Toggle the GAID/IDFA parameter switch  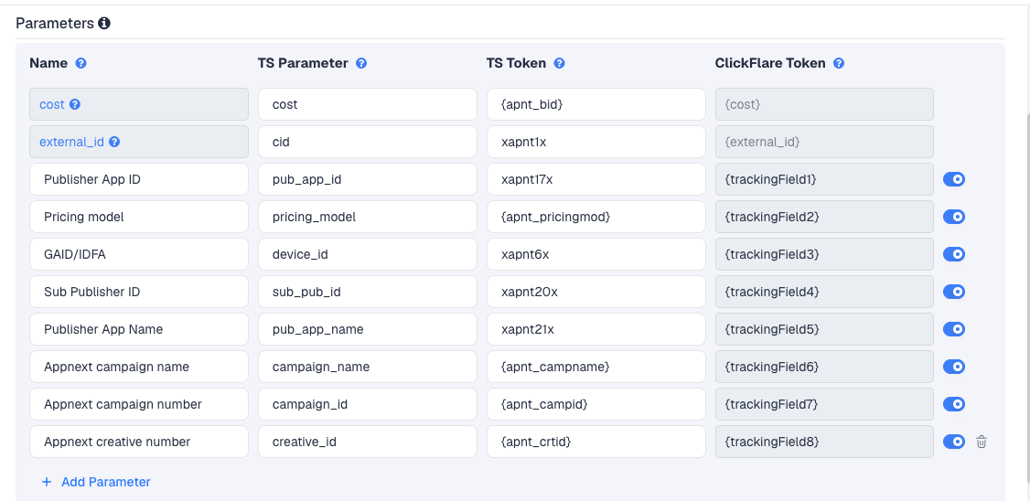click(x=954, y=254)
